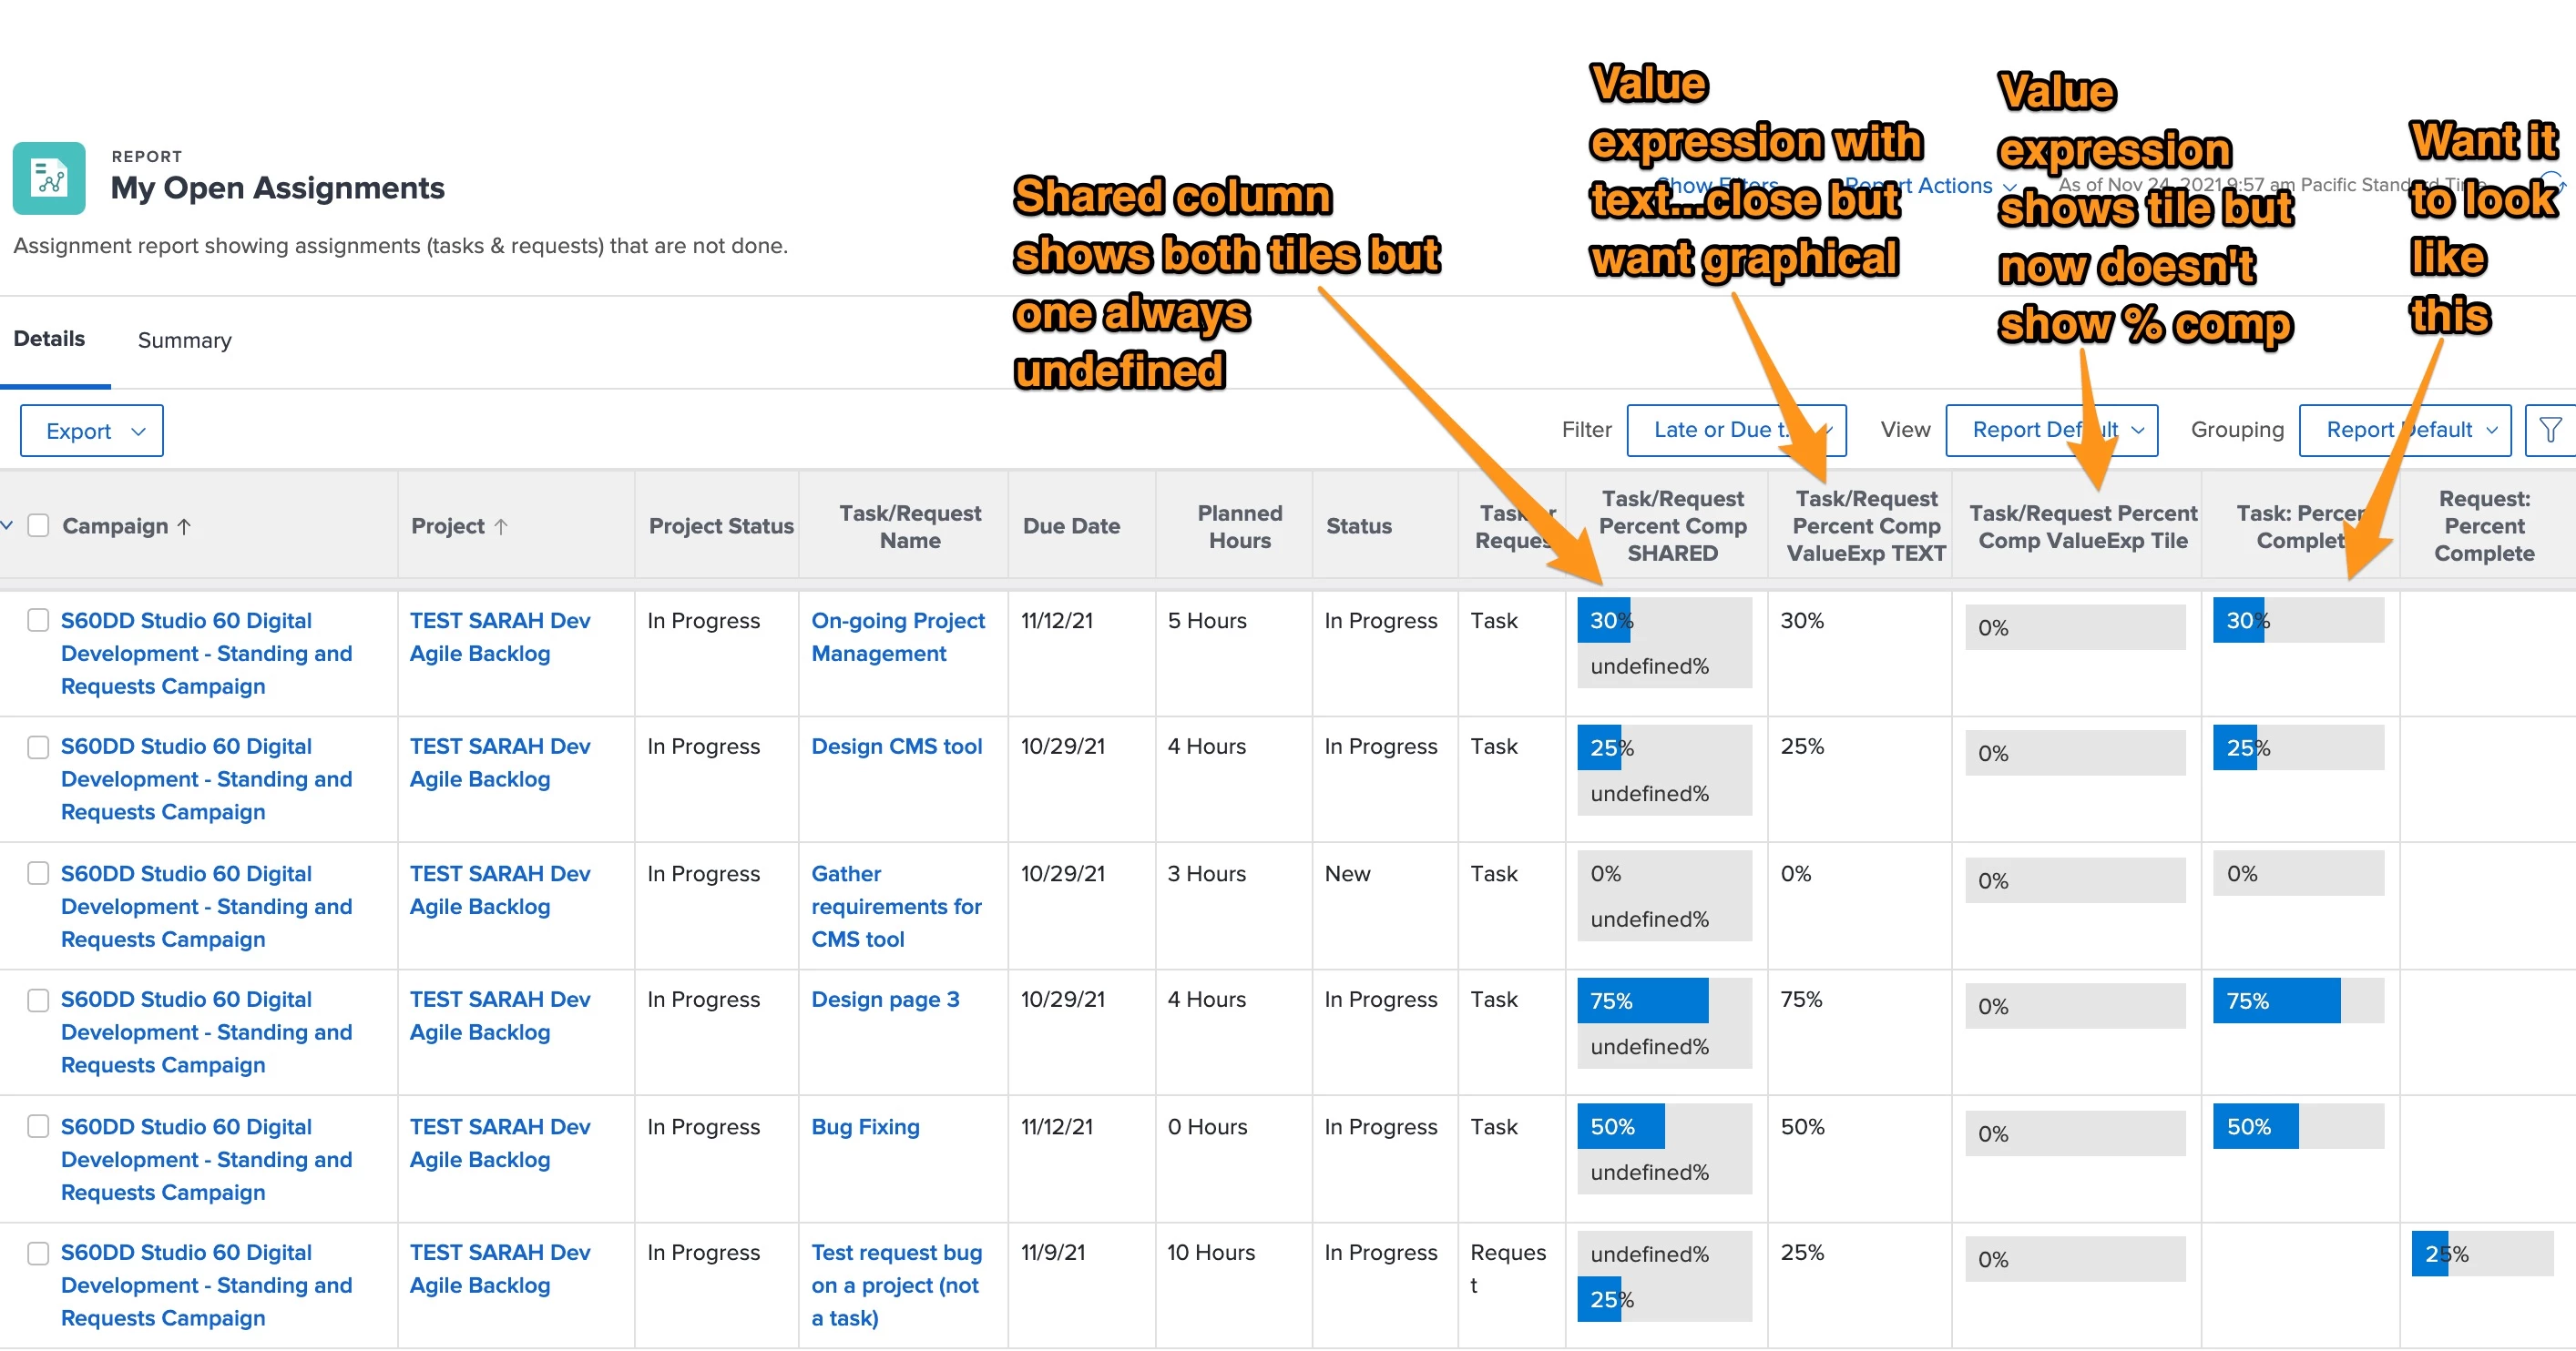This screenshot has height=1351, width=2576.
Task: Toggle the select-all checkbox in header
Action: coord(38,524)
